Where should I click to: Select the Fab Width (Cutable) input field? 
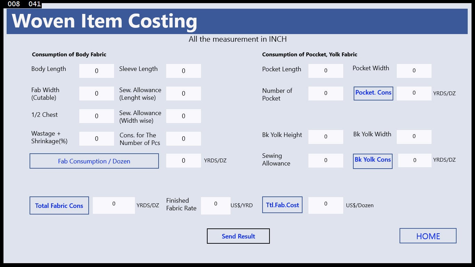tap(96, 93)
